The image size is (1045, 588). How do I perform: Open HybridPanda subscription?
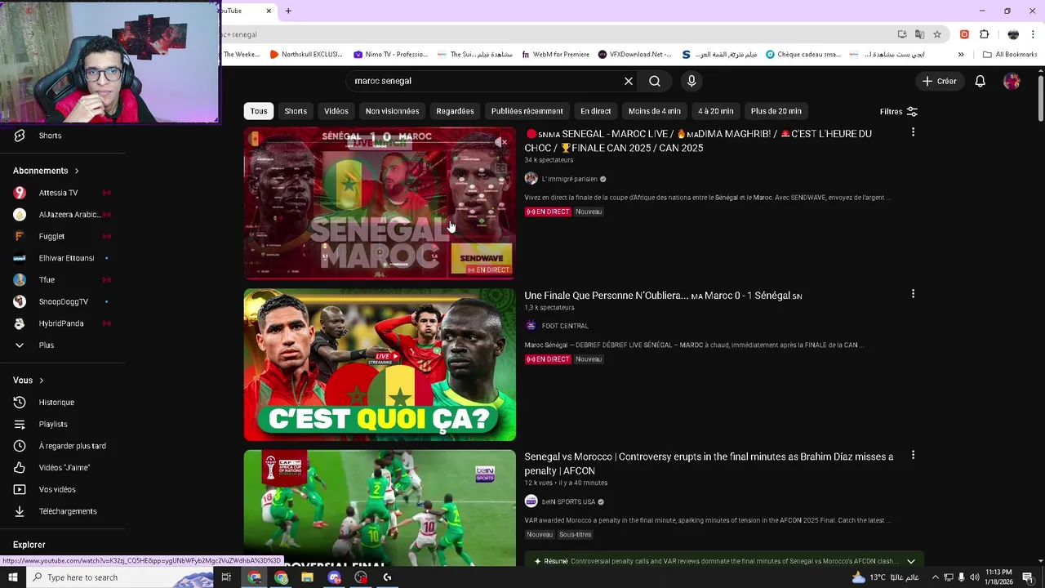[x=62, y=323]
